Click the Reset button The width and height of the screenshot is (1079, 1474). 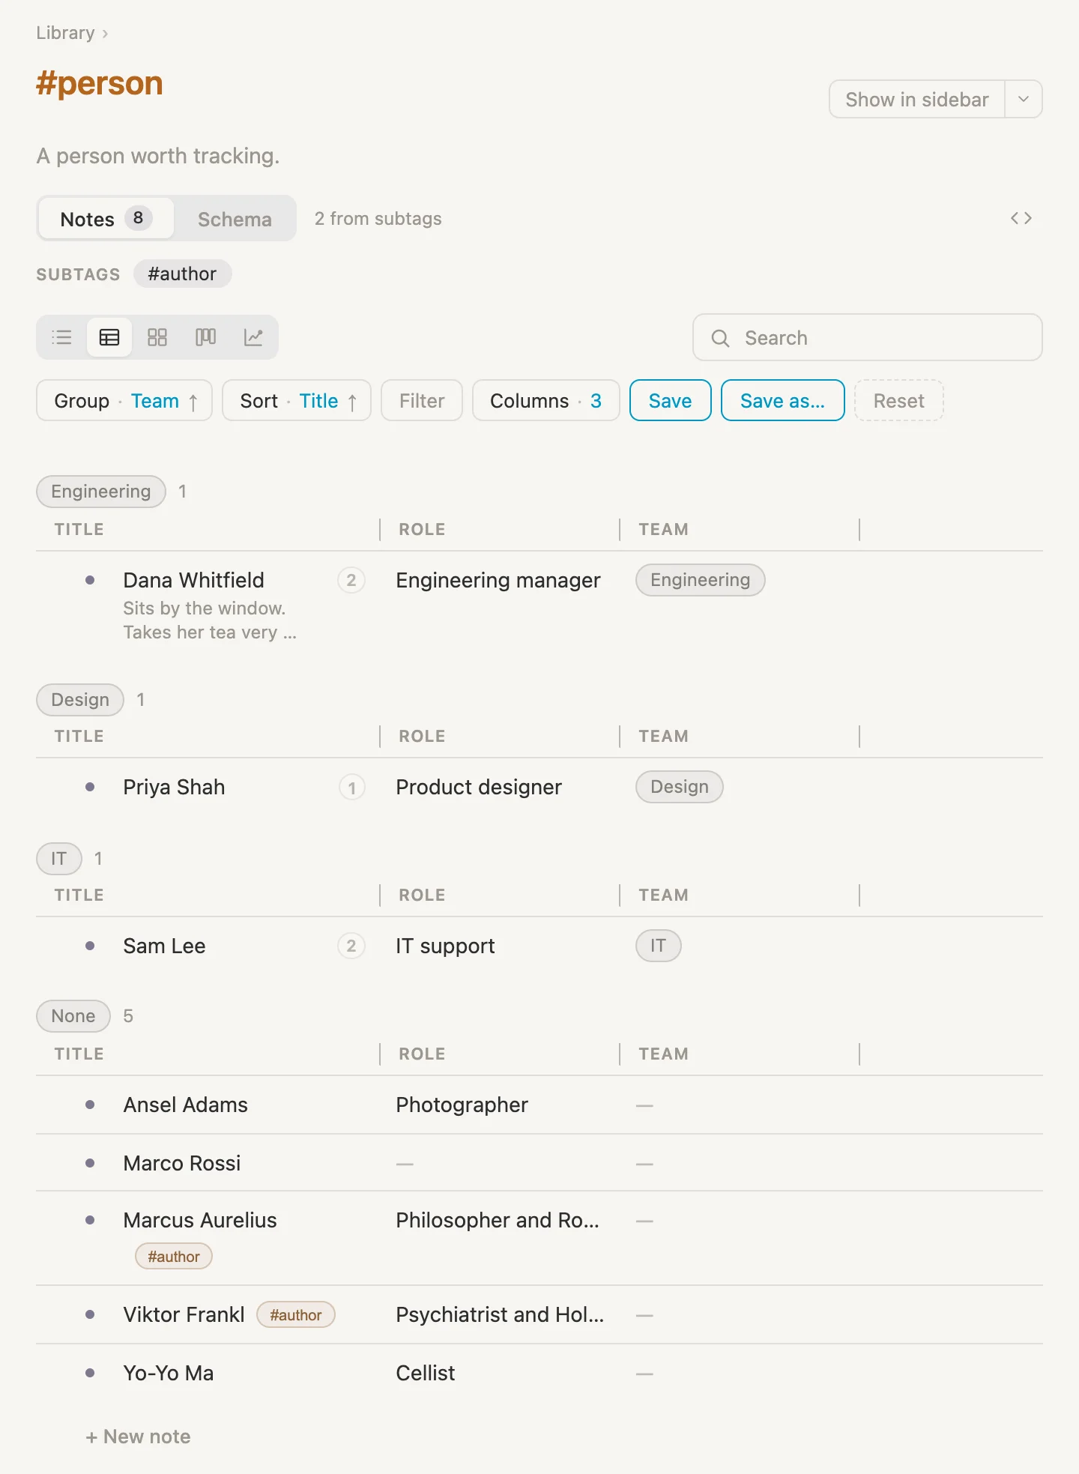[898, 400]
